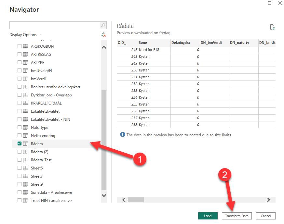Enable the Netto endring checkbox
The width and height of the screenshot is (284, 224).
[x=20, y=135]
